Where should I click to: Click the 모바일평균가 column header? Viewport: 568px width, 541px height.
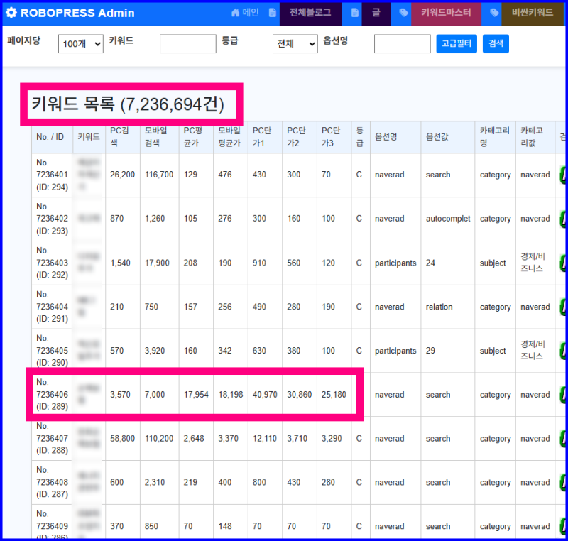point(231,137)
